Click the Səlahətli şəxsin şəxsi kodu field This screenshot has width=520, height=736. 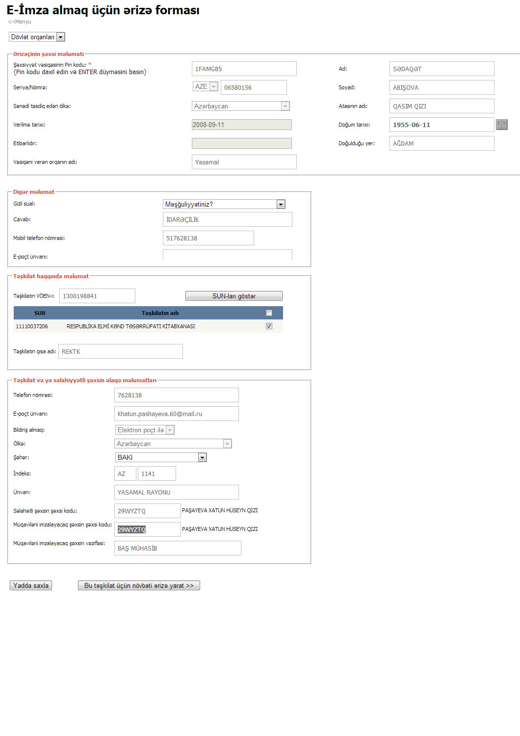pos(148,511)
